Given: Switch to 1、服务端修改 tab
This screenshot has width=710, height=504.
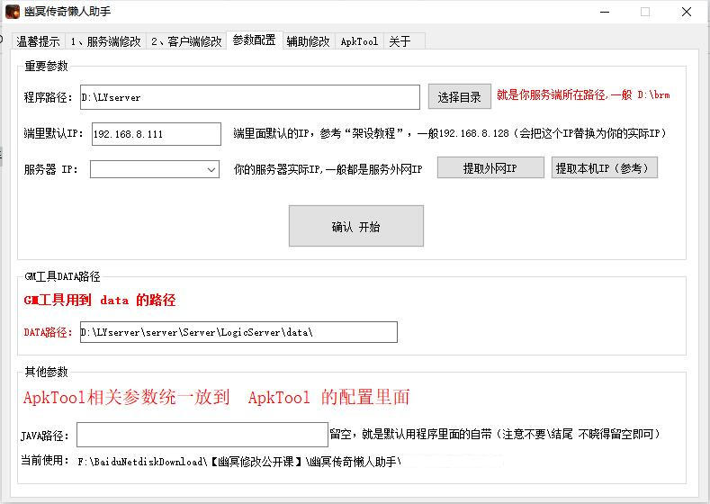Looking at the screenshot, I should coord(105,41).
